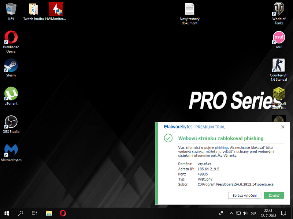Click the Malwarebytes Premium Trial logo
293x219 pixels.
pos(194,127)
